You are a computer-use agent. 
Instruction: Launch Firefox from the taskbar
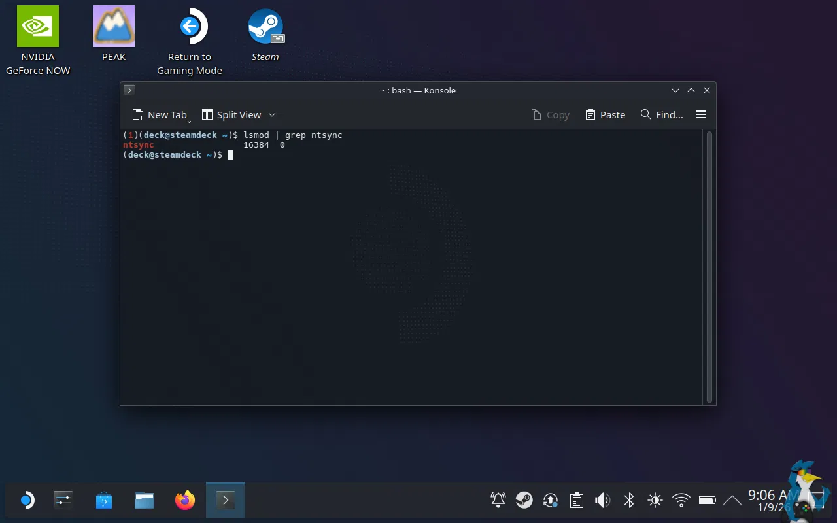coord(185,501)
